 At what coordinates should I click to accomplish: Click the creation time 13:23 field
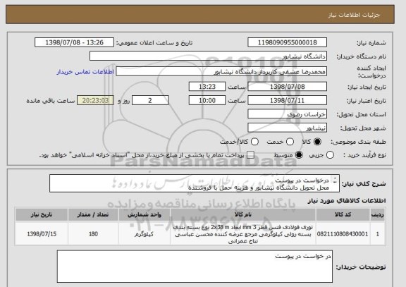pos(207,87)
